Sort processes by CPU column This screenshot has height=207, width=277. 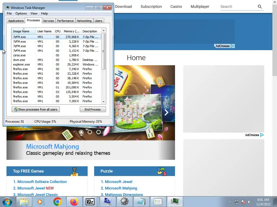point(58,31)
